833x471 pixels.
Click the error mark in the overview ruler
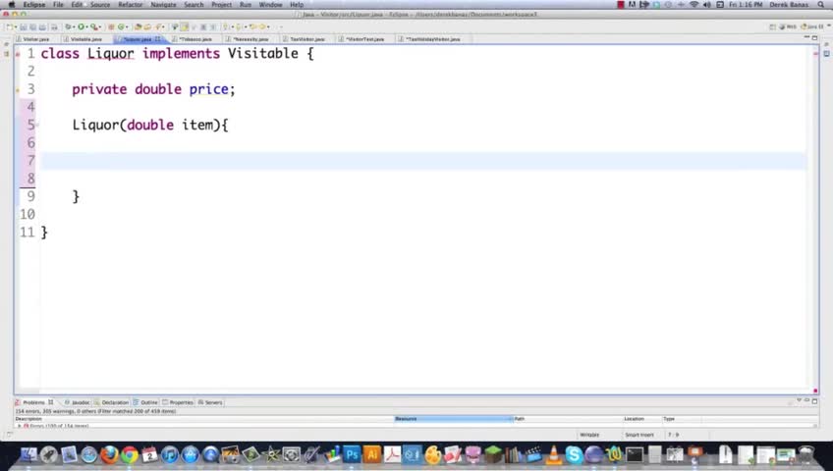[x=815, y=54]
